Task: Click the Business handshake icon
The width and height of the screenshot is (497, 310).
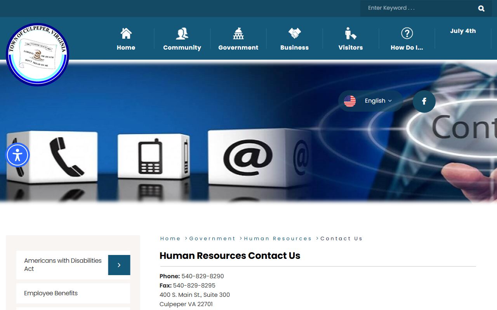Action: (x=294, y=33)
